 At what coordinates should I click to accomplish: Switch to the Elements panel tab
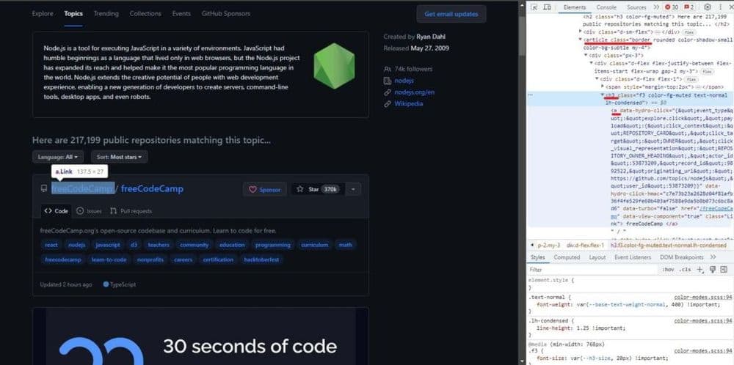(575, 7)
